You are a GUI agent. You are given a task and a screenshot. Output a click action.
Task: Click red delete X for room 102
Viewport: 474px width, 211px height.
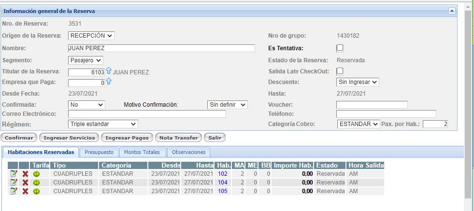25,174
